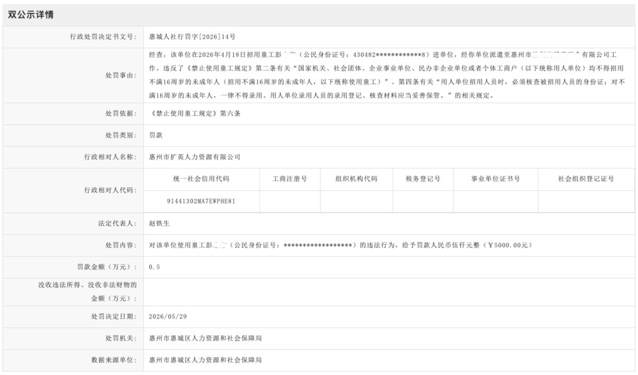
Task: Click the 税务登记号 column header
Action: tap(423, 179)
